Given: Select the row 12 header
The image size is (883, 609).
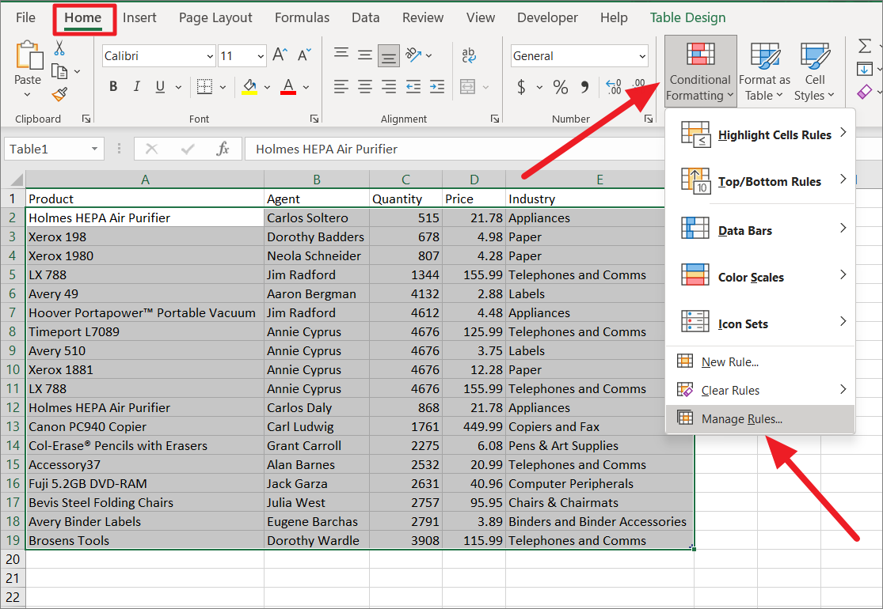Looking at the screenshot, I should (x=13, y=407).
